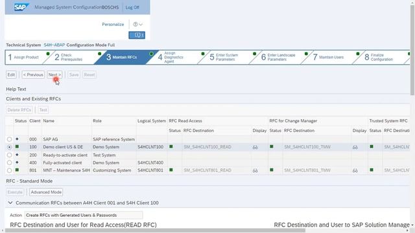Click green status icon for client 801

(18, 170)
